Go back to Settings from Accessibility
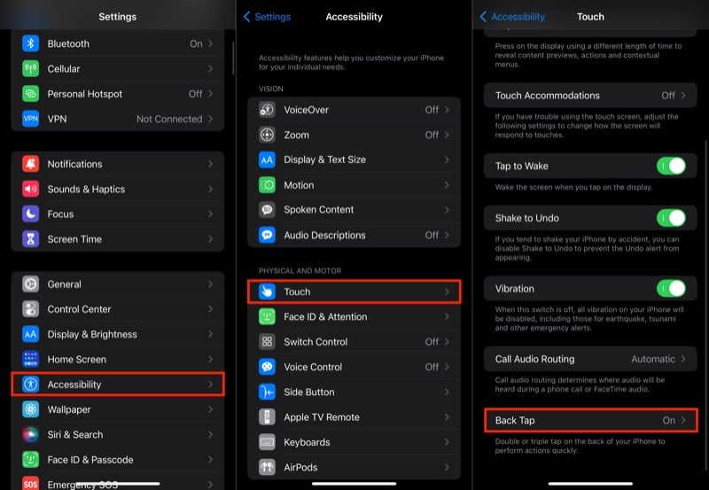Viewport: 709px width, 490px height. 268,17
